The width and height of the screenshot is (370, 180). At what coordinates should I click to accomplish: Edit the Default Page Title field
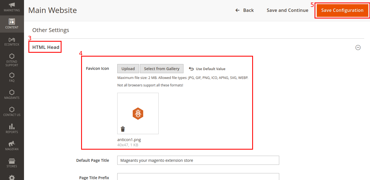tap(198, 160)
